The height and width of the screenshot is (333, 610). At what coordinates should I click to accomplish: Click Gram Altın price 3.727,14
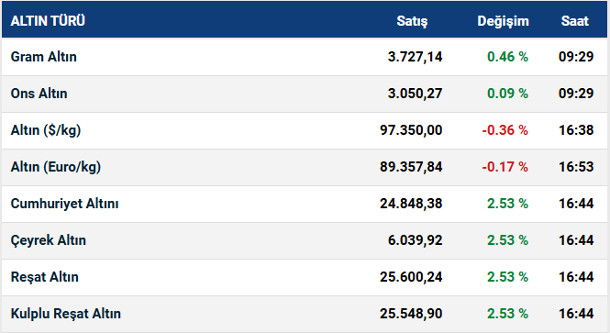click(x=416, y=57)
